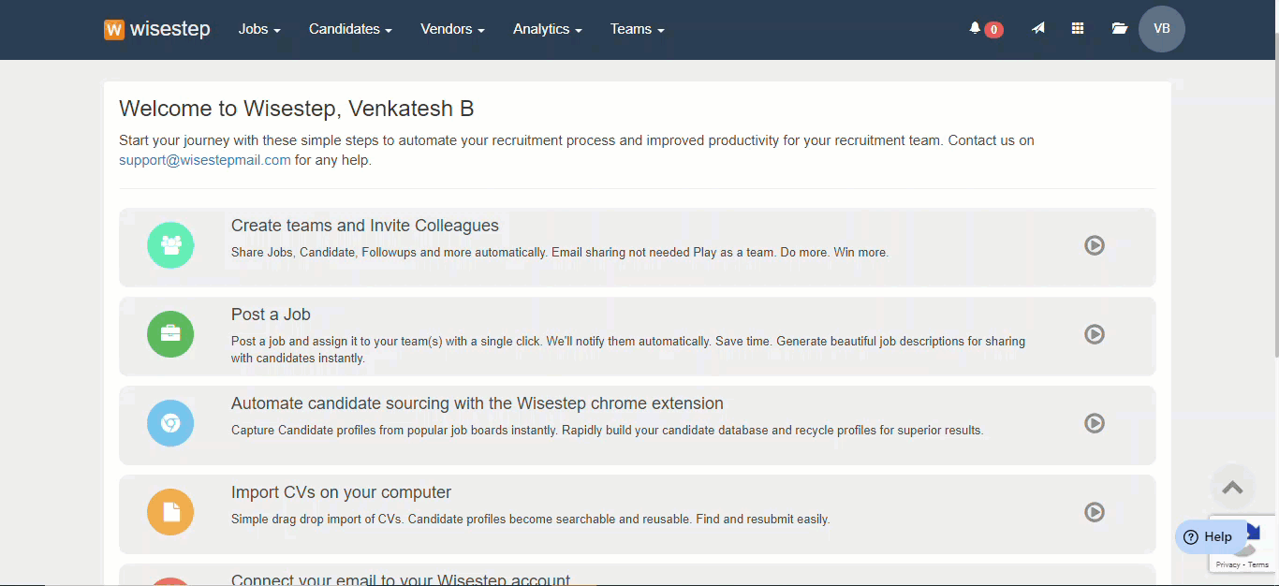Open Connect your email to Wisestep heading
The width and height of the screenshot is (1279, 586).
pyautogui.click(x=401, y=579)
